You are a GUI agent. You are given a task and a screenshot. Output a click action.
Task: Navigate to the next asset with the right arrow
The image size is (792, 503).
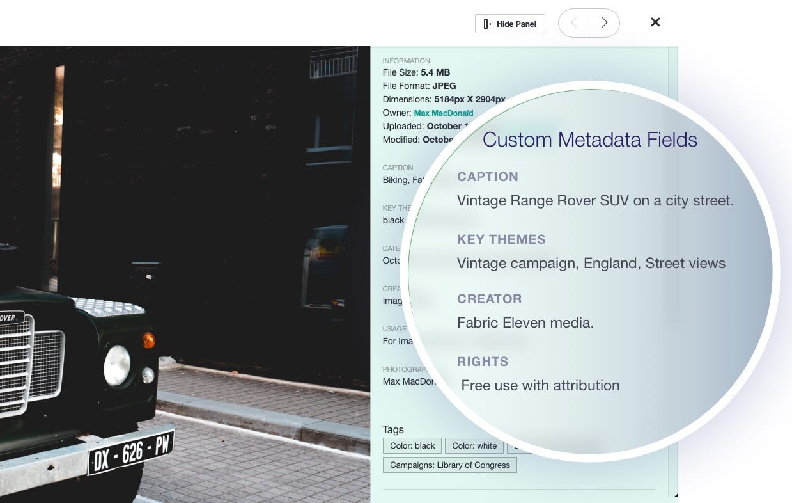(604, 22)
